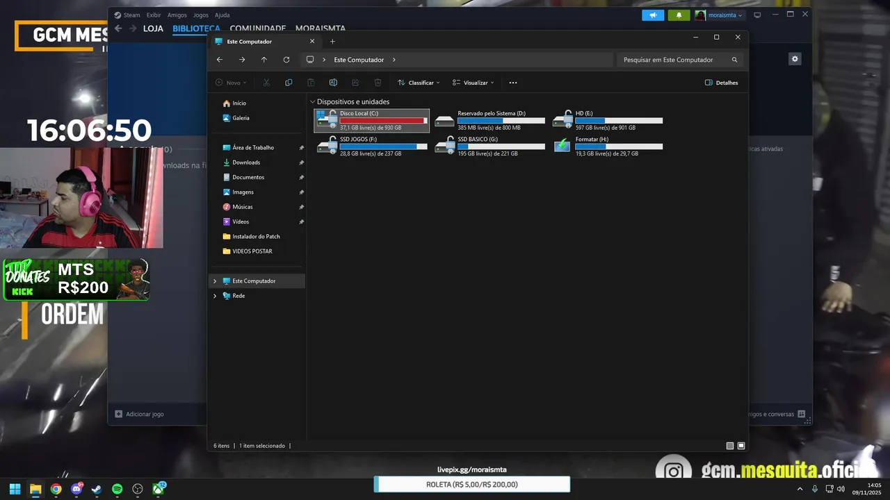
Task: Unpin Documentos pin icon
Action: [x=301, y=177]
